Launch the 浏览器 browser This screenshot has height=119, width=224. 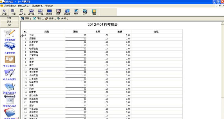67,12
